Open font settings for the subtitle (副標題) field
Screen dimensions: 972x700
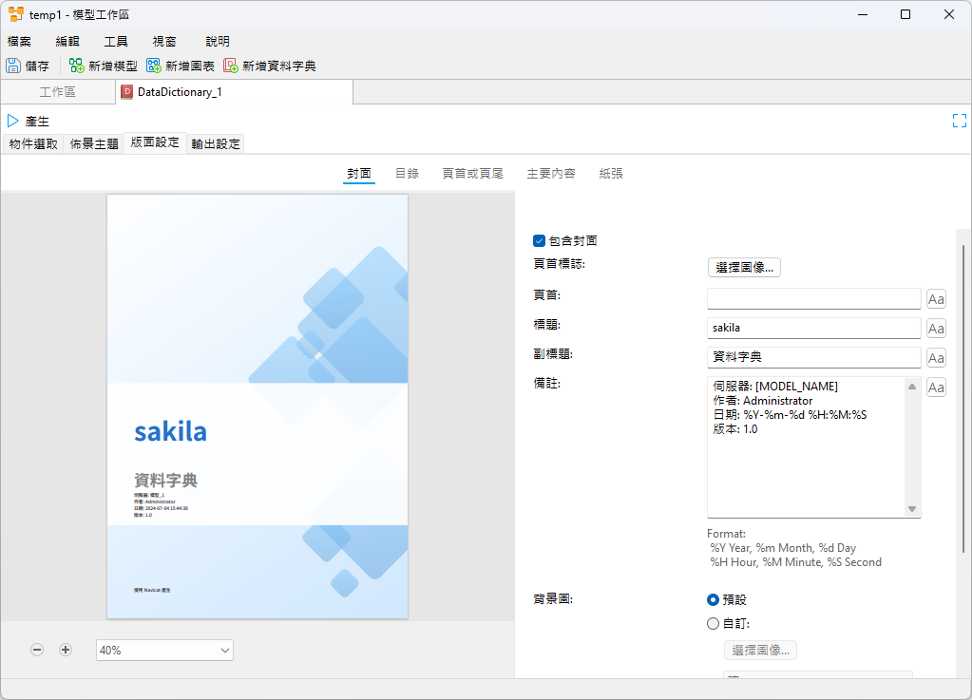(x=936, y=358)
